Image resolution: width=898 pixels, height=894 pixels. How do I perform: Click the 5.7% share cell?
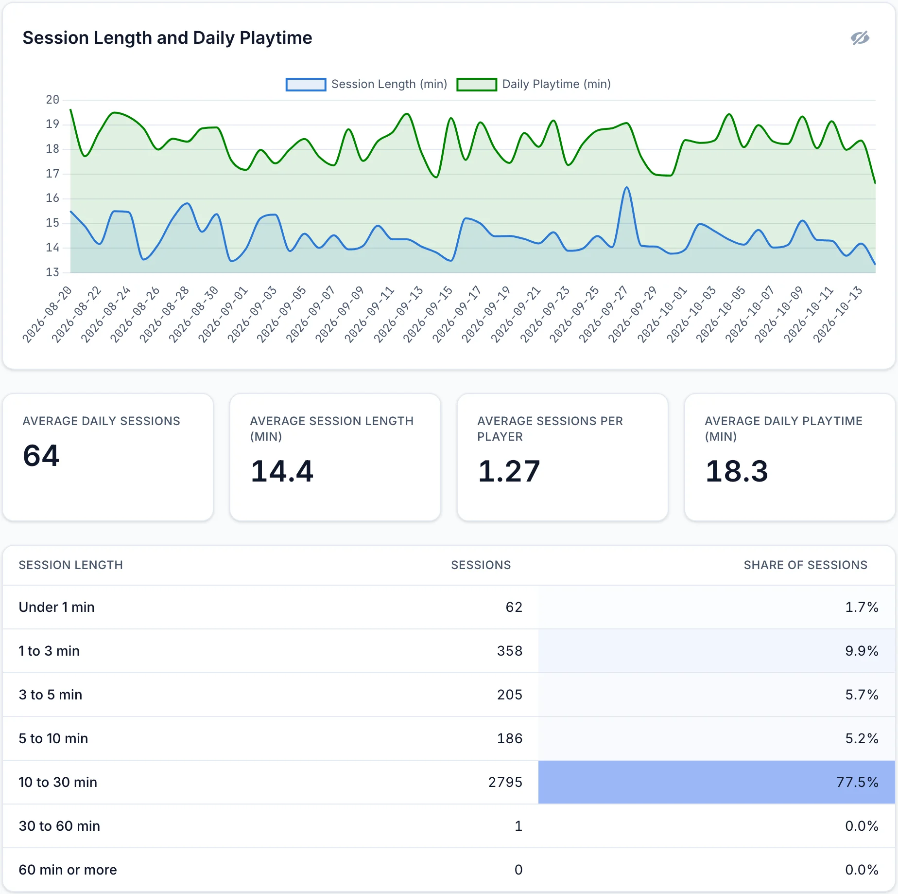click(717, 695)
